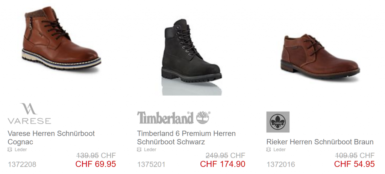Click the Timberland brand logo
The width and height of the screenshot is (385, 174).
tap(174, 118)
